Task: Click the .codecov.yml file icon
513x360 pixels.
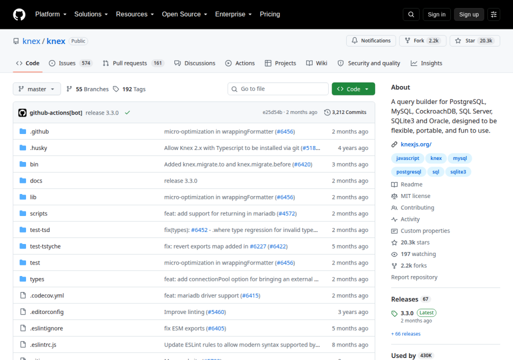Action: click(23, 295)
